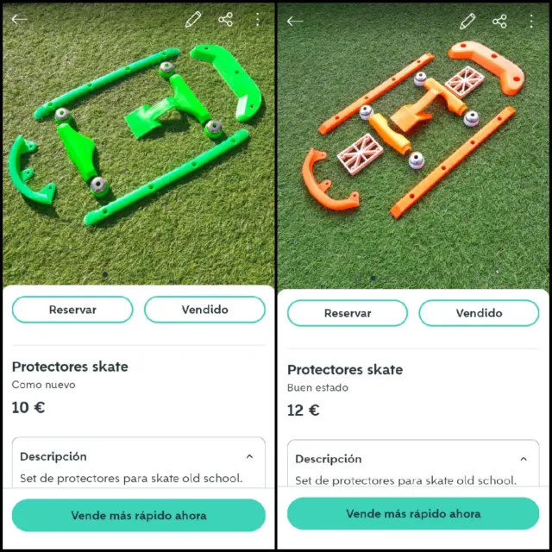Edit the green protectors listing with pencil icon
552x552 pixels.
point(193,19)
